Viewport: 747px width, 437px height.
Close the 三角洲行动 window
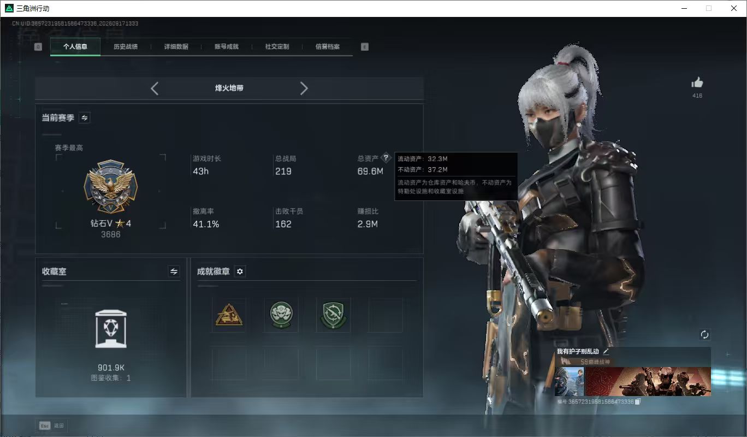(734, 8)
